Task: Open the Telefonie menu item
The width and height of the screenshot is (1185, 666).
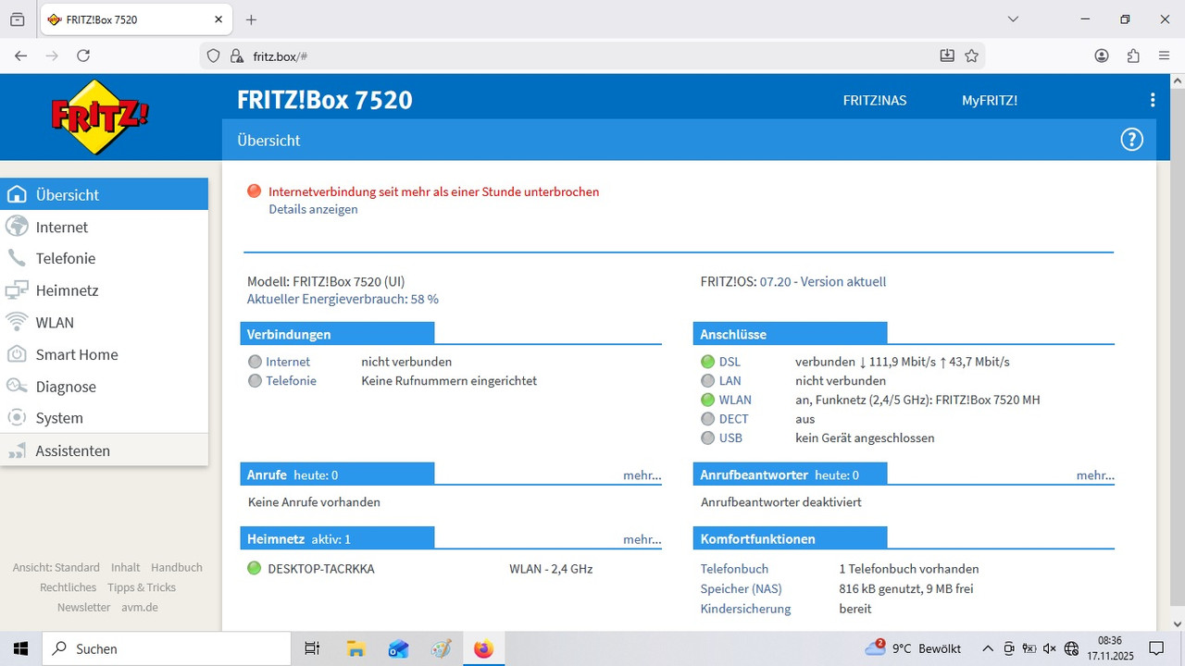Action: (x=104, y=258)
